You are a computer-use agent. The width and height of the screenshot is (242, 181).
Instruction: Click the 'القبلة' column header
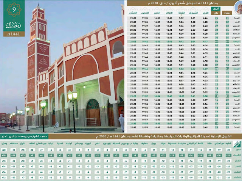(x=181, y=13)
